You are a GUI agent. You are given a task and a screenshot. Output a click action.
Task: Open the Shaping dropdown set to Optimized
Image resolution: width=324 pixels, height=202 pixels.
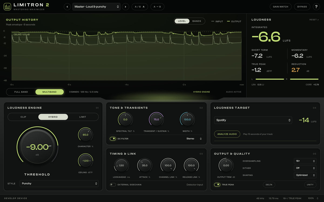click(305, 175)
